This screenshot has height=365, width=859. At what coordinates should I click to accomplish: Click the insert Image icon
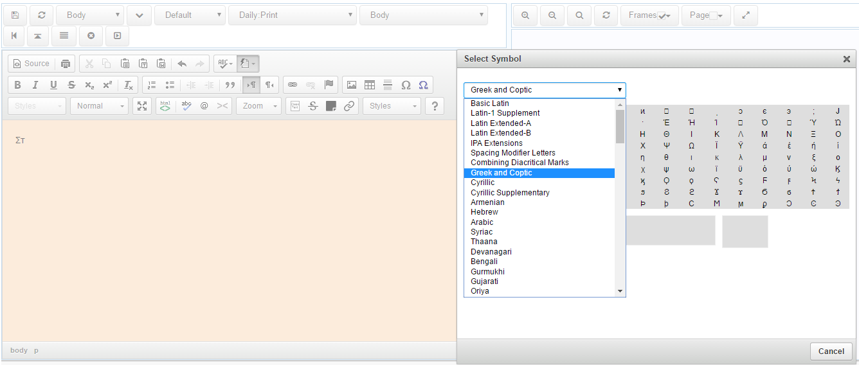click(x=351, y=85)
